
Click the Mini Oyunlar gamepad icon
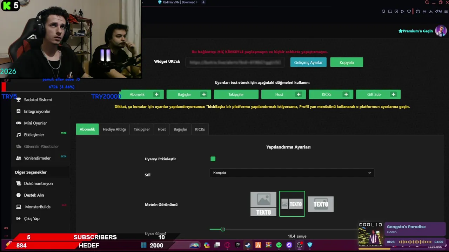click(19, 123)
